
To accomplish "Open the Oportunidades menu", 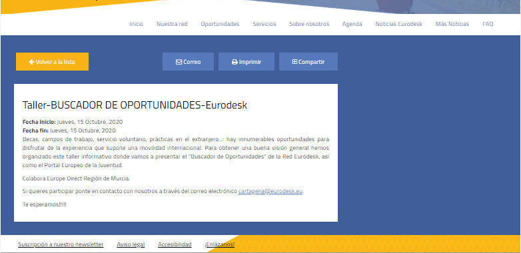I will coord(220,24).
